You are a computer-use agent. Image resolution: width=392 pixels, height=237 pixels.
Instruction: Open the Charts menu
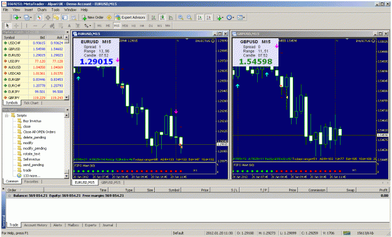pos(42,10)
